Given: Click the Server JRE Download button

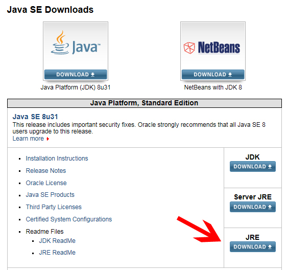Looking at the screenshot, I should pyautogui.click(x=253, y=207).
